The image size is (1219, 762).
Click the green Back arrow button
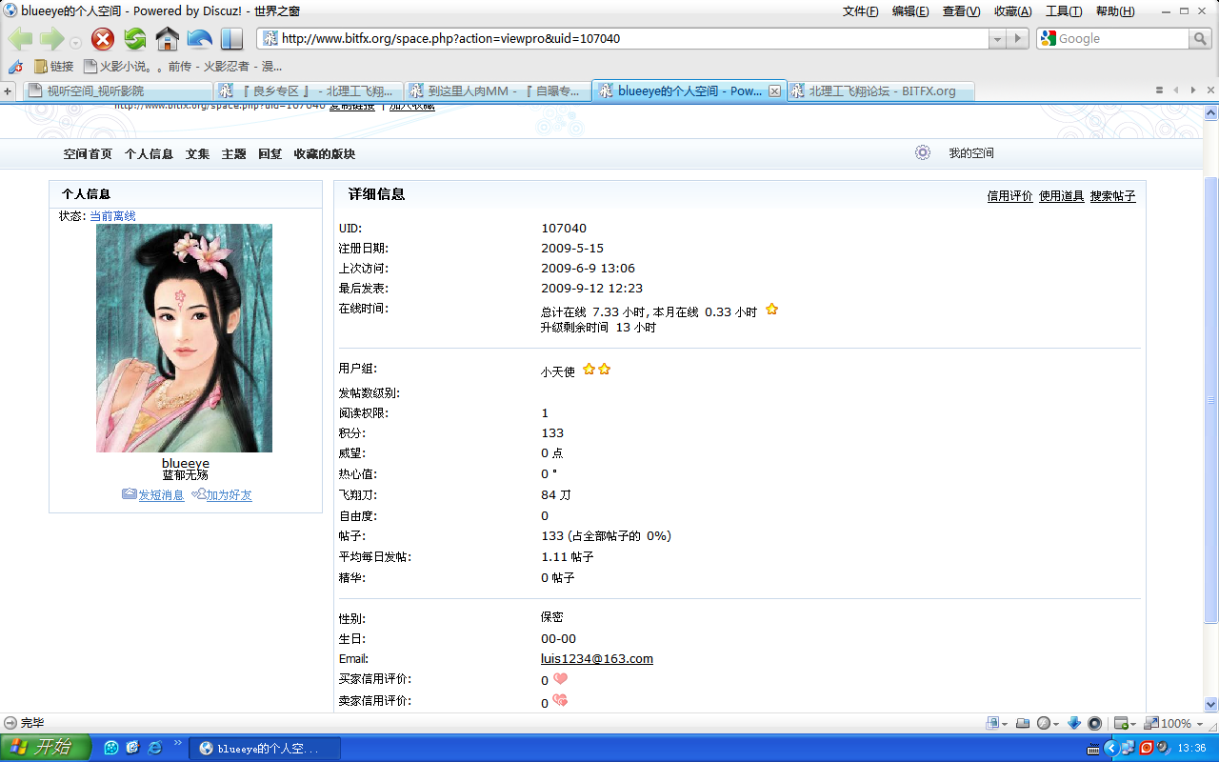coord(21,39)
